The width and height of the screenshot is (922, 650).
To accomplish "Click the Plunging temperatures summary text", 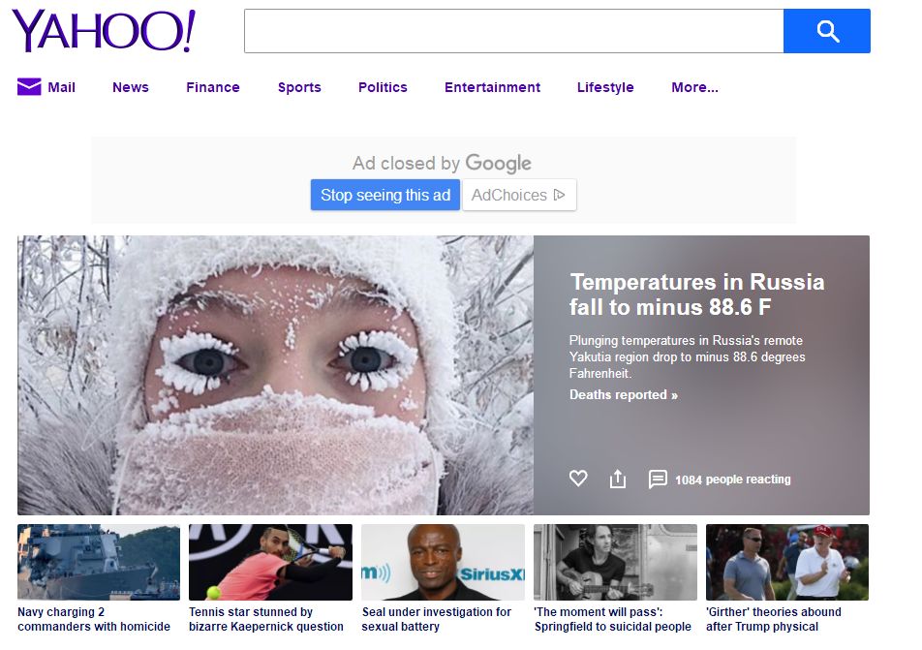I will click(687, 357).
